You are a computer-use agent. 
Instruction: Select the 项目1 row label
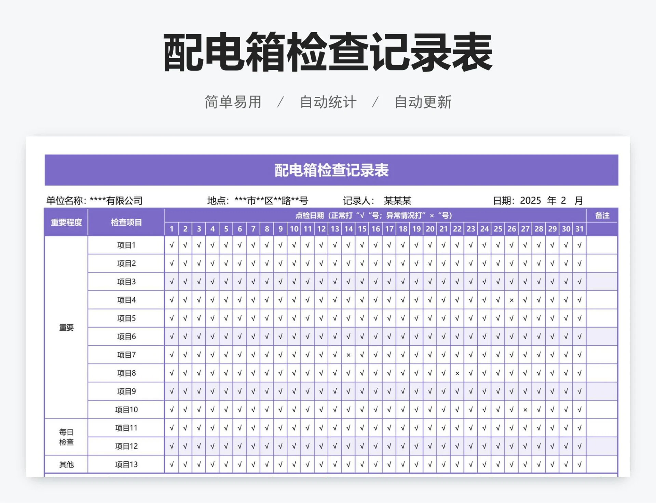pos(126,244)
